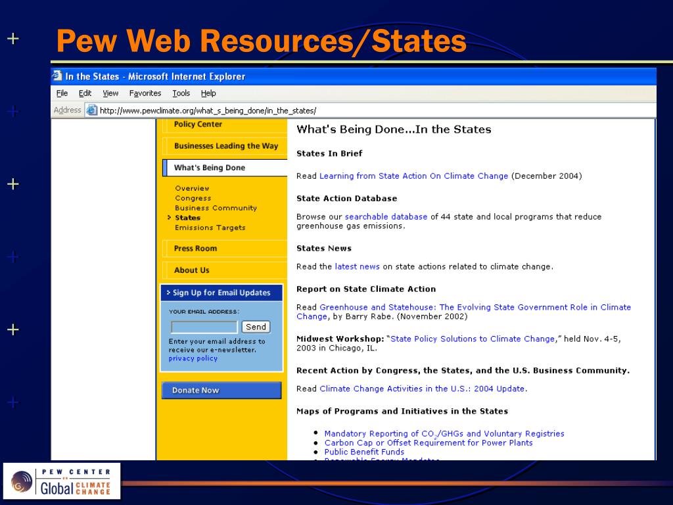
Task: Open the Press Room section
Action: pos(225,248)
